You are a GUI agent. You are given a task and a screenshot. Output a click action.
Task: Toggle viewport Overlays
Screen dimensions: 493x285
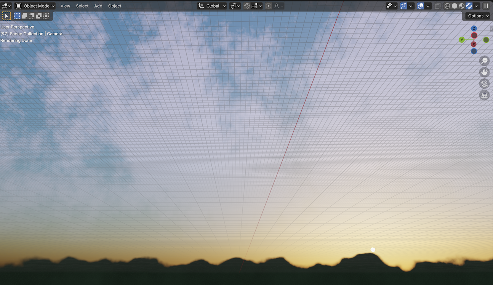[420, 6]
